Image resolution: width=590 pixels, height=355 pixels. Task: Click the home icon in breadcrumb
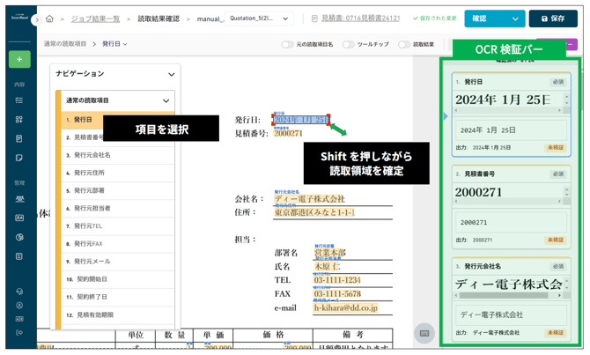point(49,18)
